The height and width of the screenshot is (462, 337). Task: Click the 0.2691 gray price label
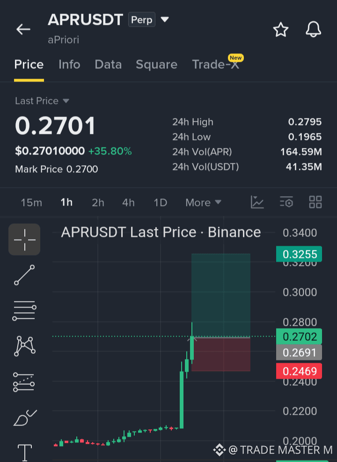[299, 352]
